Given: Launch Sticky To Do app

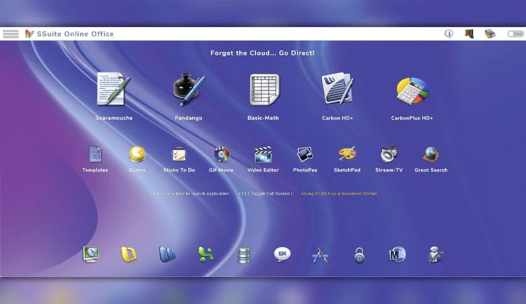Looking at the screenshot, I should click(x=179, y=155).
